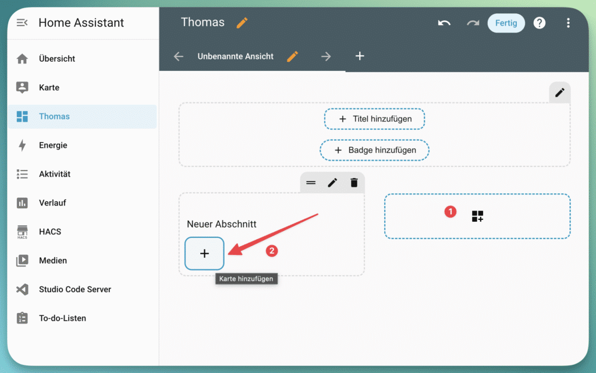Click the pencil icon beside Thomas title

click(242, 23)
